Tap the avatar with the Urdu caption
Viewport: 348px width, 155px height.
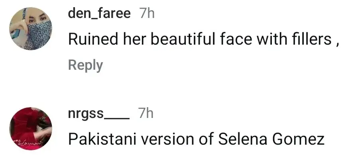click(31, 129)
